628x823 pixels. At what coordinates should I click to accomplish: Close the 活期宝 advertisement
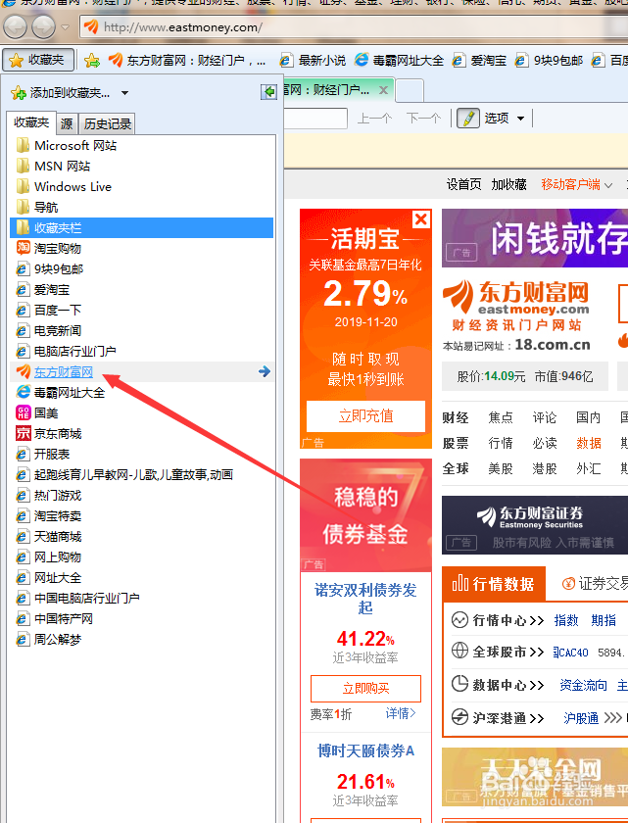[421, 218]
